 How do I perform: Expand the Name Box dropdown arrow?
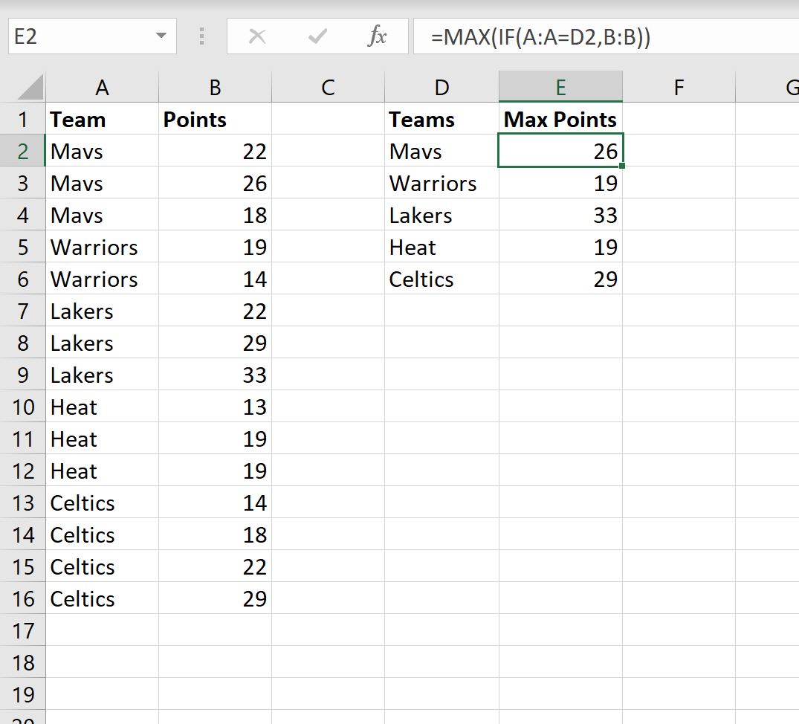point(161,36)
